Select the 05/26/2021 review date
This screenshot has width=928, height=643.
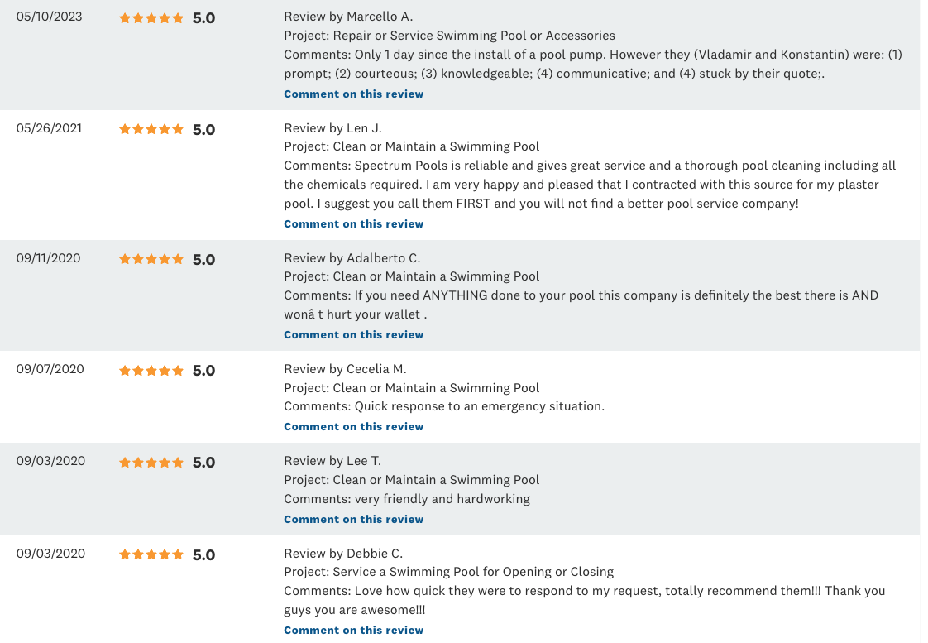49,128
